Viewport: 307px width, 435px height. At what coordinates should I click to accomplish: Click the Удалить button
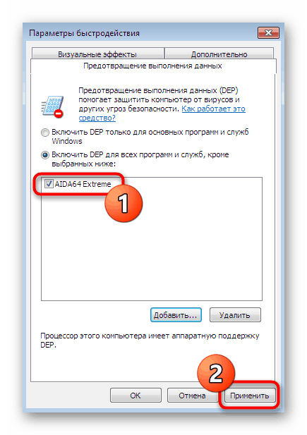pos(235,315)
